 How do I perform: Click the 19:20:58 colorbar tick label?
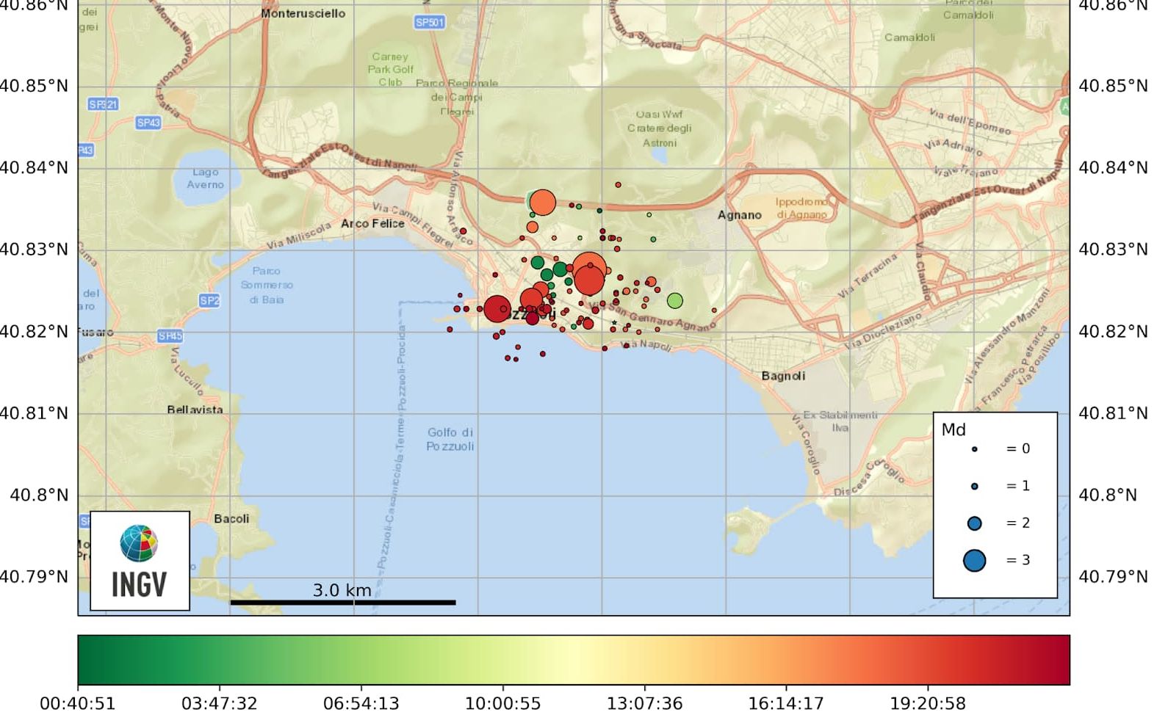[x=928, y=704]
